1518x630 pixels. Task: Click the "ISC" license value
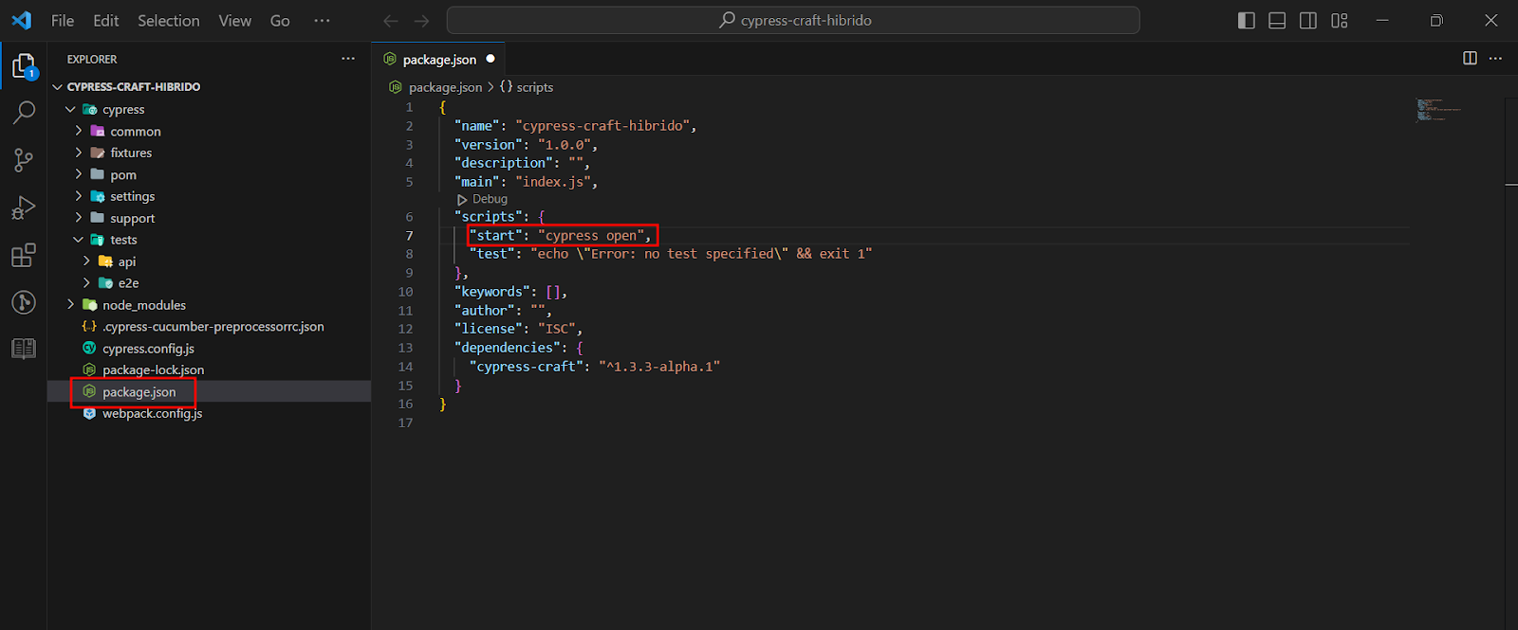(556, 329)
